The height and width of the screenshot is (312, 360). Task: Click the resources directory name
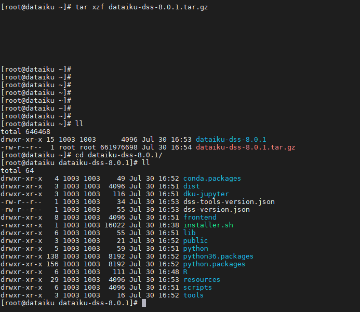[202, 280]
